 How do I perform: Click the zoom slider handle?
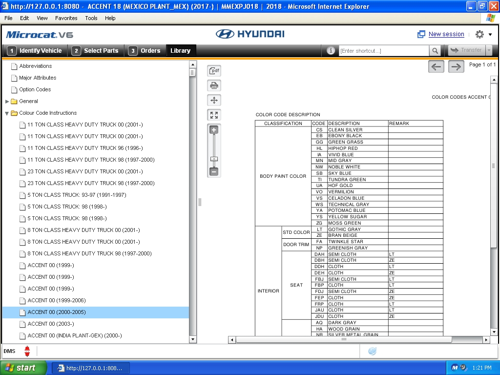[x=214, y=159]
